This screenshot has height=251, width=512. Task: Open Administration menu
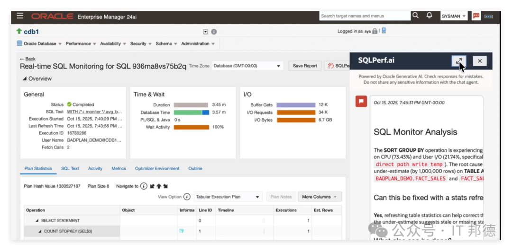(x=198, y=43)
